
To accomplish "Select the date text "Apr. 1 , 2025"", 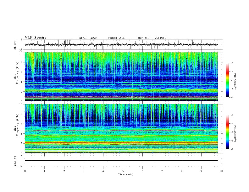I will coord(88,38).
